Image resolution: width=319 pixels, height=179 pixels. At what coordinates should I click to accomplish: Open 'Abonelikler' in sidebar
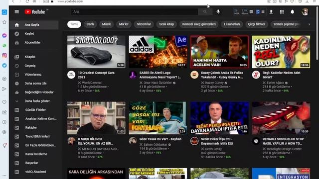(x=34, y=43)
